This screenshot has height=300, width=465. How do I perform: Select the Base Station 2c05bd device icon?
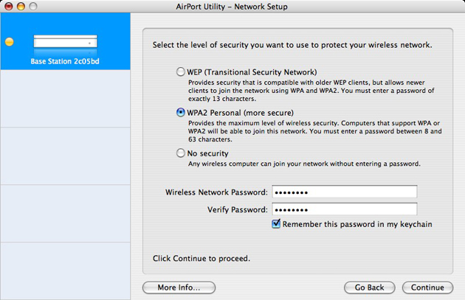[x=66, y=42]
